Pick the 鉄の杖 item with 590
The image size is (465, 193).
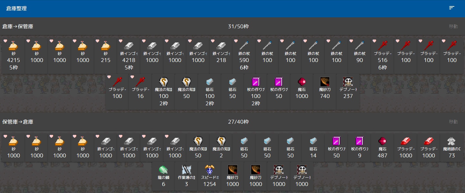click(244, 56)
